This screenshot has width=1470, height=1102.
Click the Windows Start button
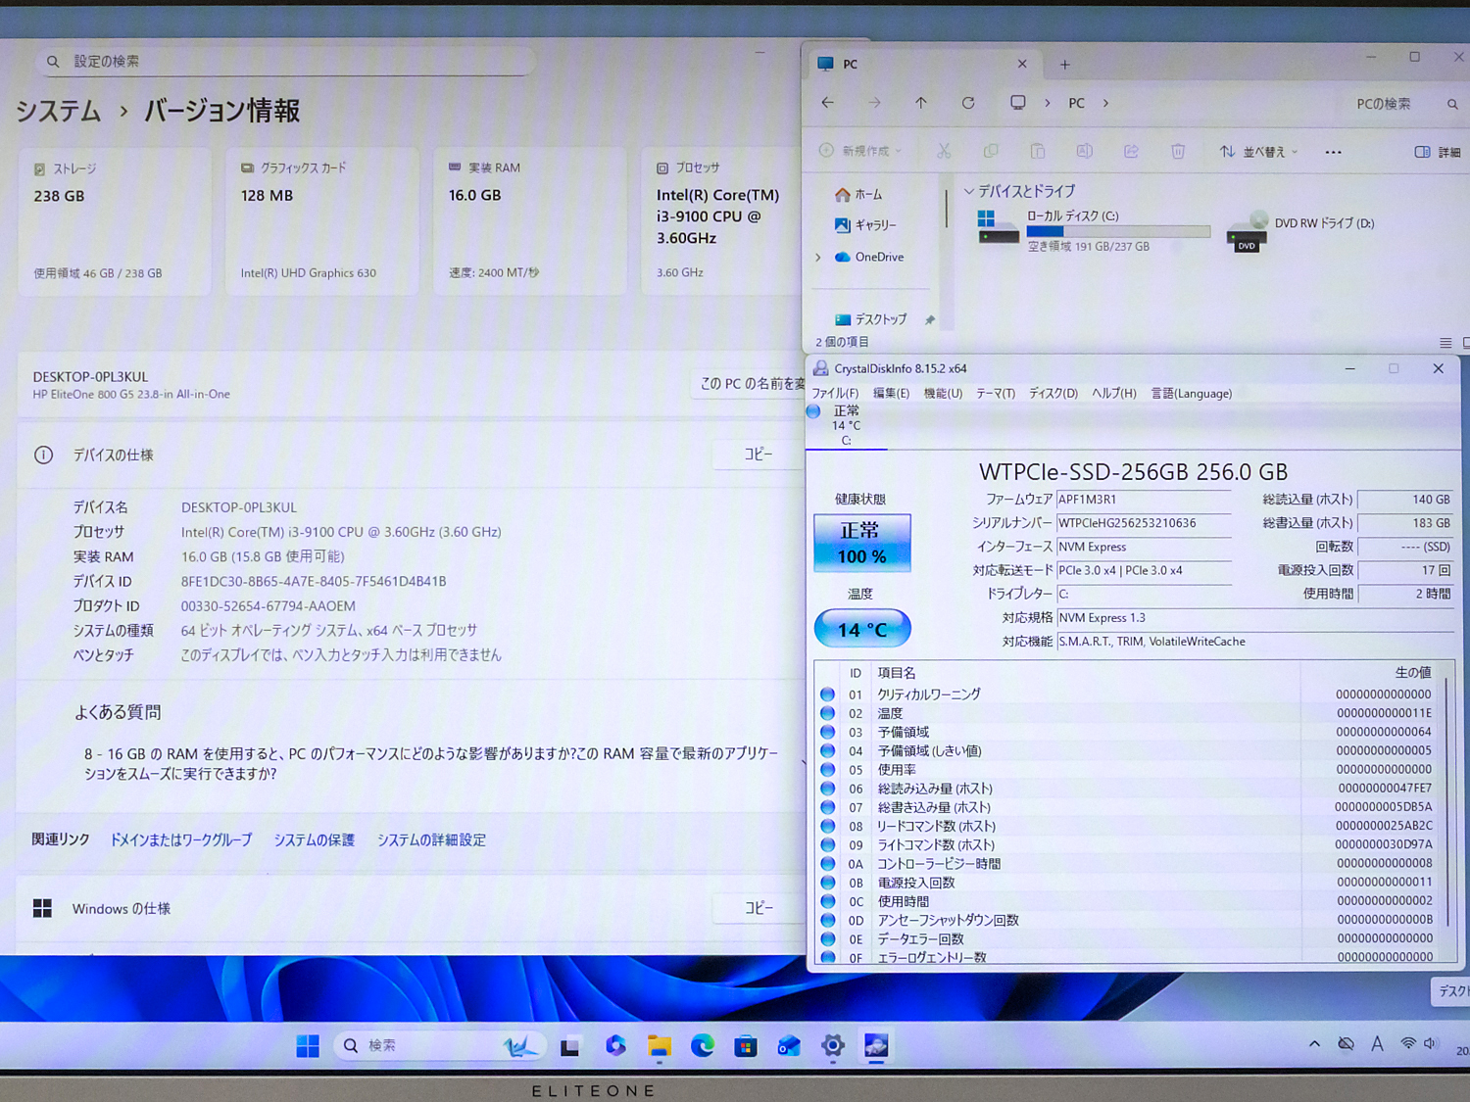click(308, 1046)
